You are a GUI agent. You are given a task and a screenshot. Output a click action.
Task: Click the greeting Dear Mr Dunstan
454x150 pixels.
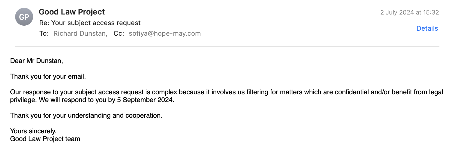36,61
